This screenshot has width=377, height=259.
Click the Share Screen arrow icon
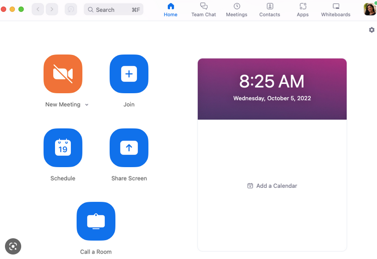[129, 148]
